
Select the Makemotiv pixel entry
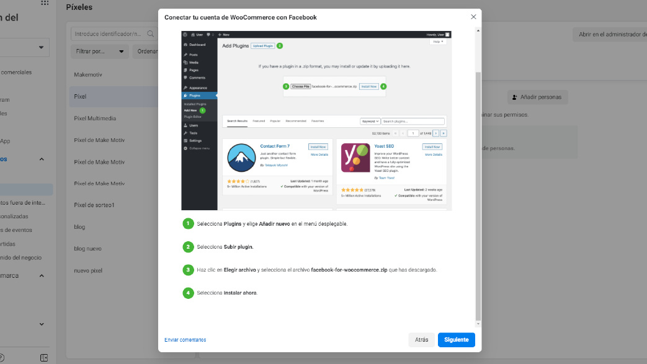pos(87,75)
